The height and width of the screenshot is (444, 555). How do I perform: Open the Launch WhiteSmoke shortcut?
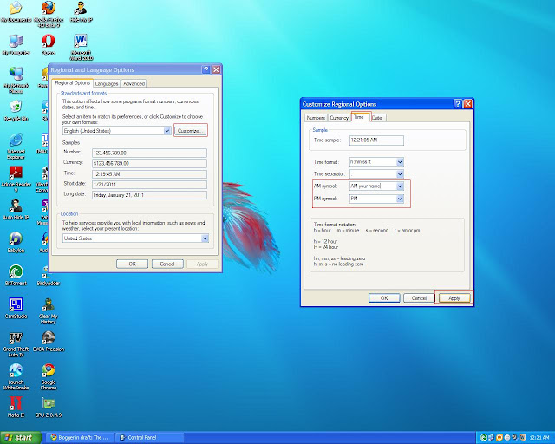(x=16, y=376)
